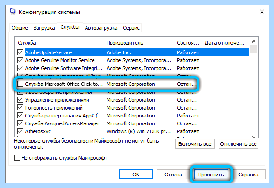Switch to the Общие tab
274x188 pixels.
[20, 28]
